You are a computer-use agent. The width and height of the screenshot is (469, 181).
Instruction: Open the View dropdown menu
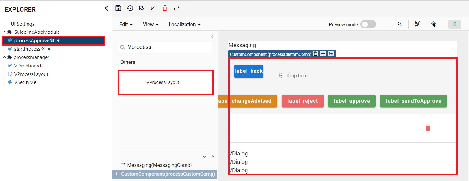151,24
